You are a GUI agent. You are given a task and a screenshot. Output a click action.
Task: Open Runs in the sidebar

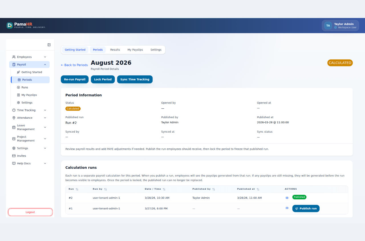coord(30,88)
